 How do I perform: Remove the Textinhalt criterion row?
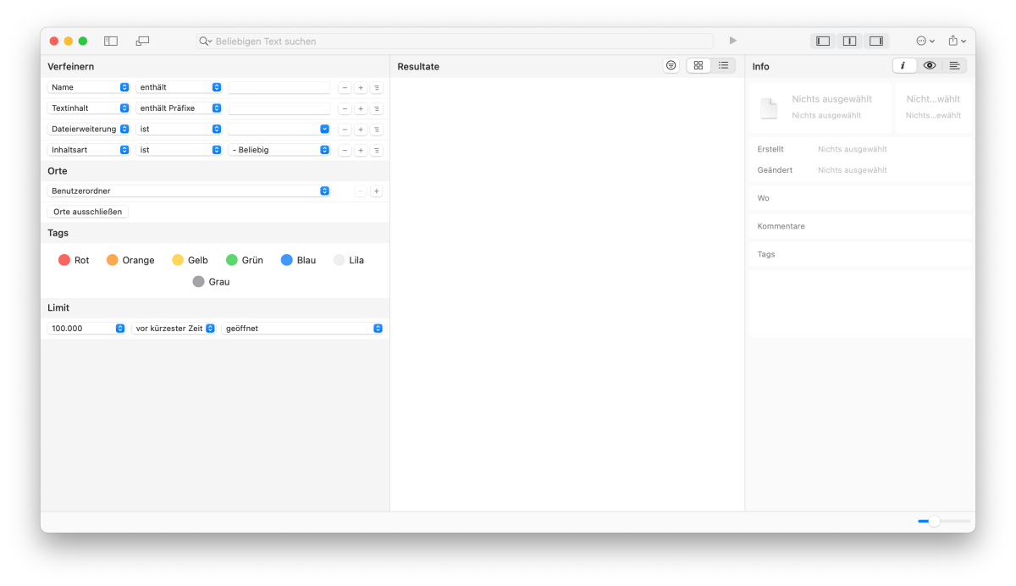tap(345, 108)
